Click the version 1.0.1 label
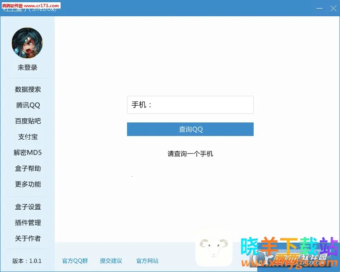 (x=27, y=261)
